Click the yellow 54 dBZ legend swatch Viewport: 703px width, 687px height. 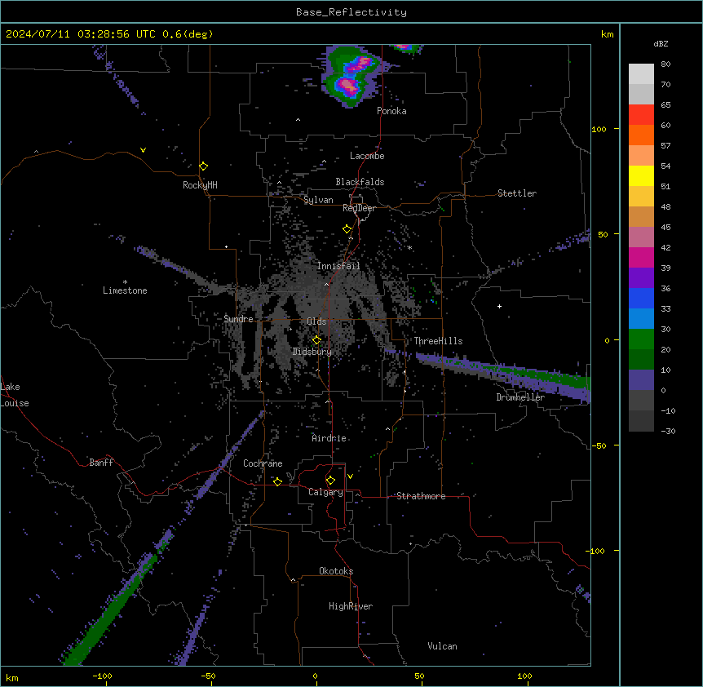641,175
